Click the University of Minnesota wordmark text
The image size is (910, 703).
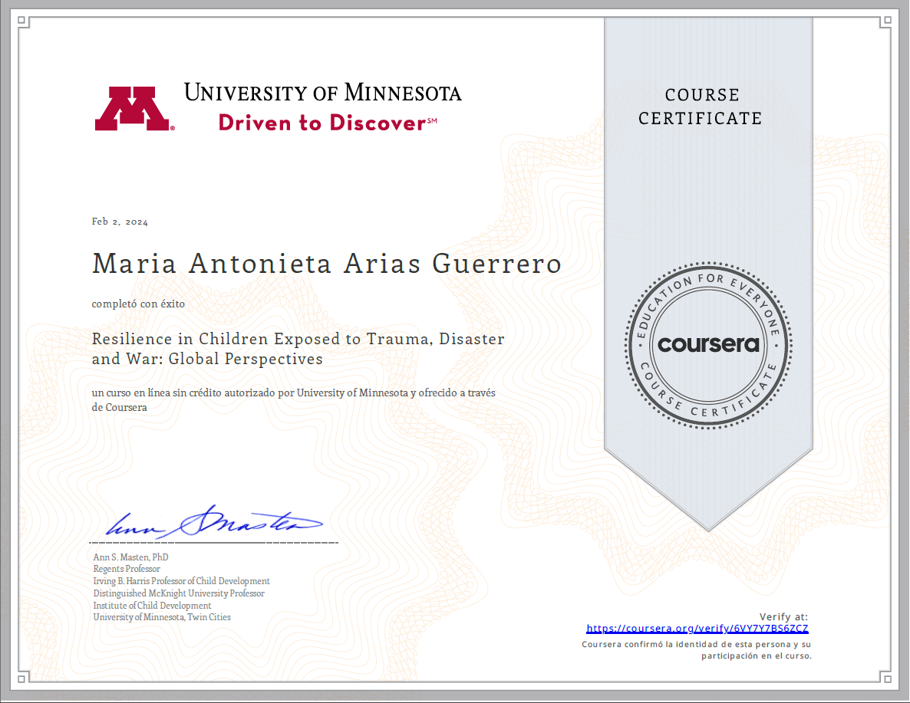[322, 94]
